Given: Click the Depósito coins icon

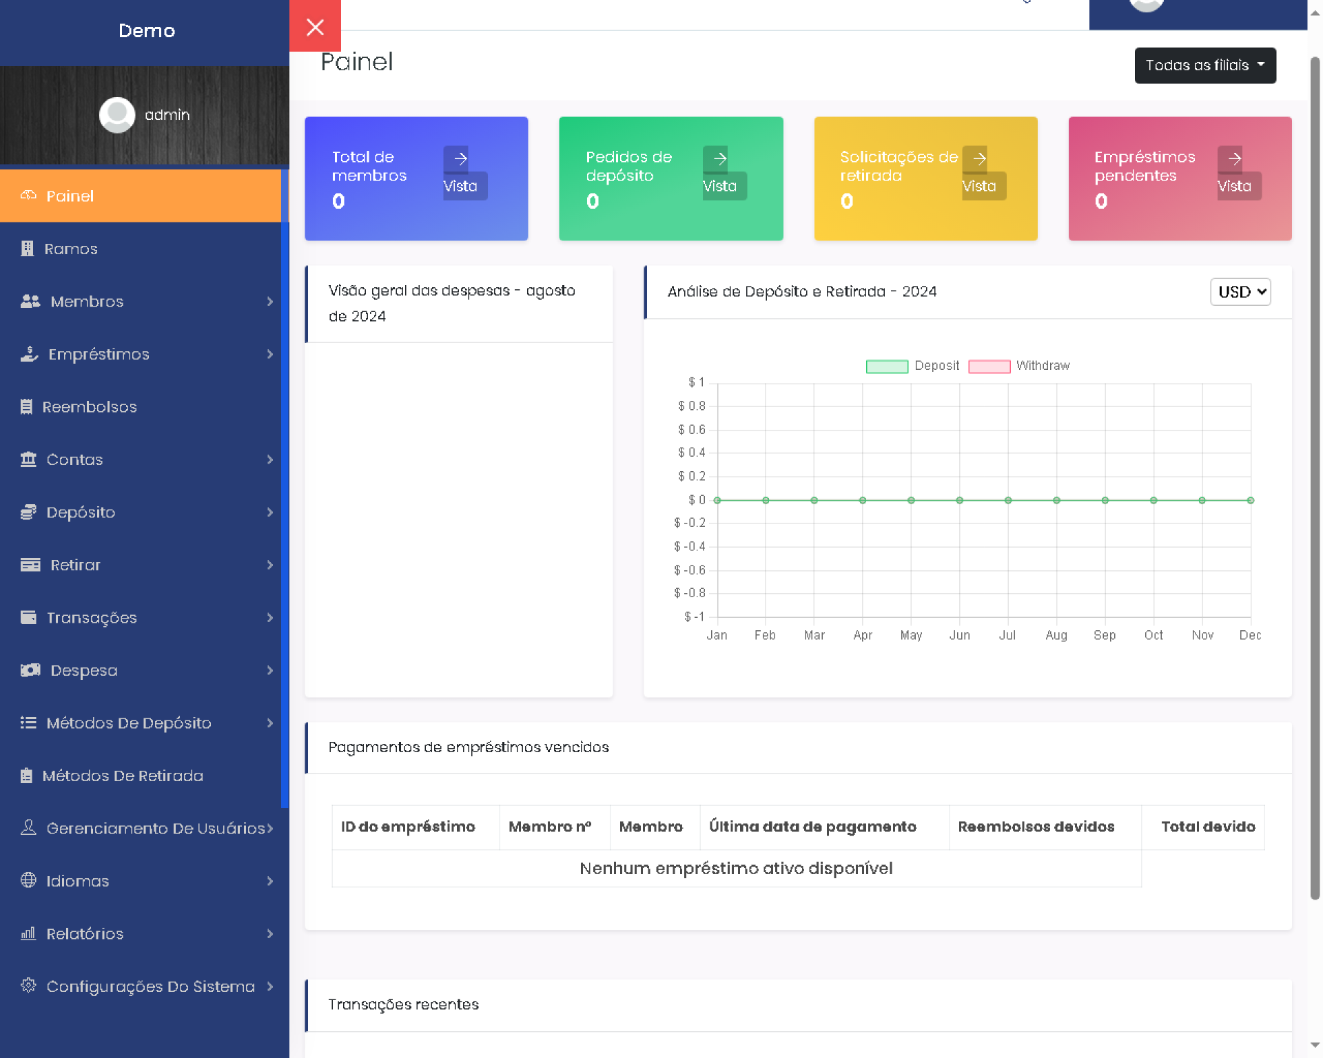Looking at the screenshot, I should (28, 512).
